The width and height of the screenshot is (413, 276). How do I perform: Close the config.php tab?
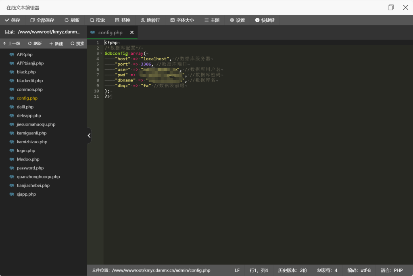132,33
